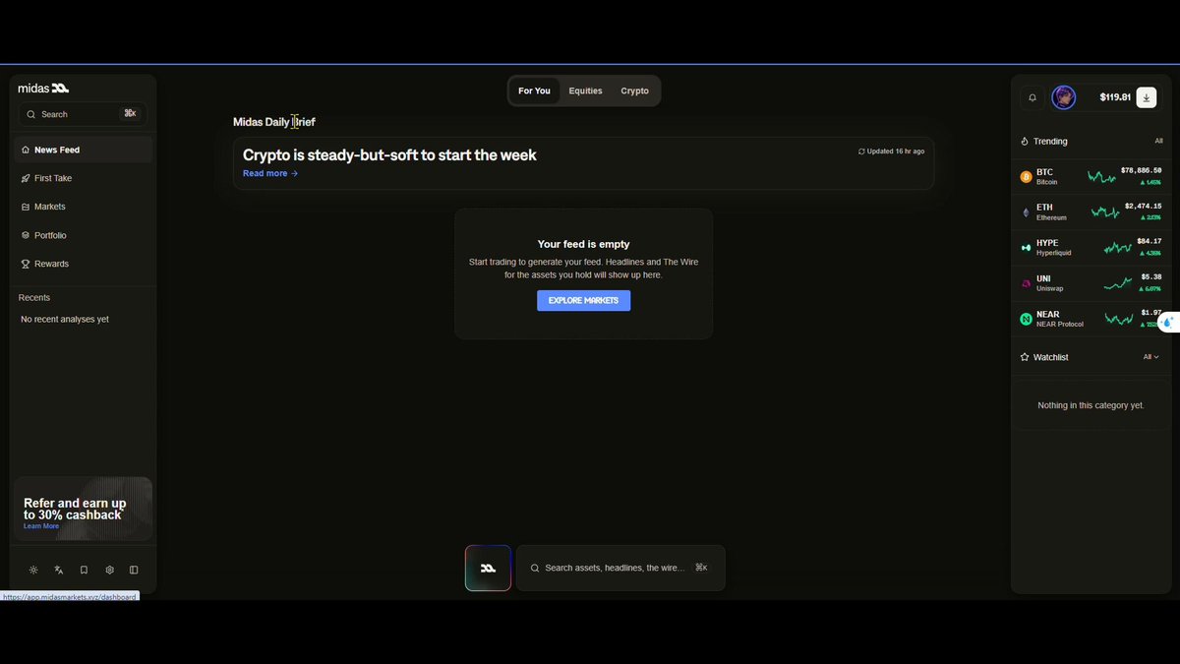Viewport: 1180px width, 664px height.
Task: Click the refresh icon beside Updated 16 hr ago
Action: (x=861, y=151)
